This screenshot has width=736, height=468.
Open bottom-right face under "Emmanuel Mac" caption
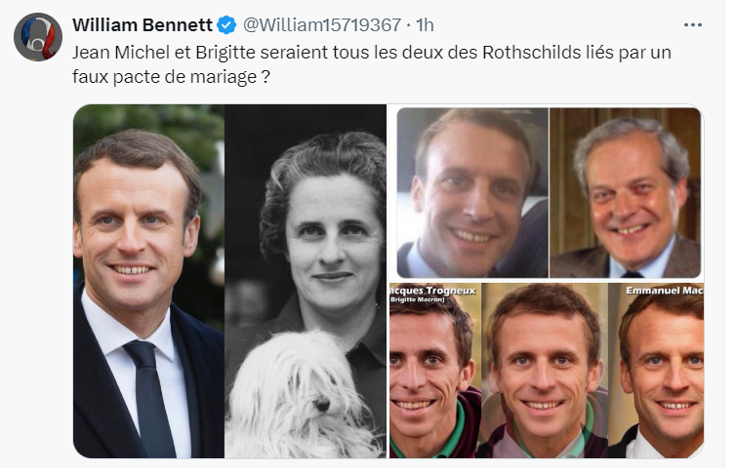(661, 375)
